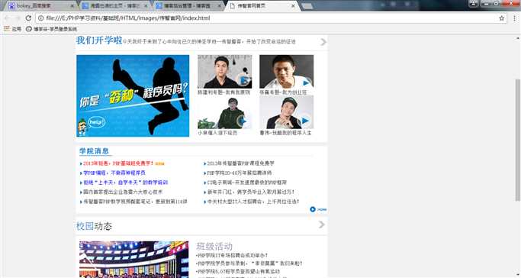Screen dimensions: 521x278
Task: Open the campus event stage photo
Action: (134, 260)
